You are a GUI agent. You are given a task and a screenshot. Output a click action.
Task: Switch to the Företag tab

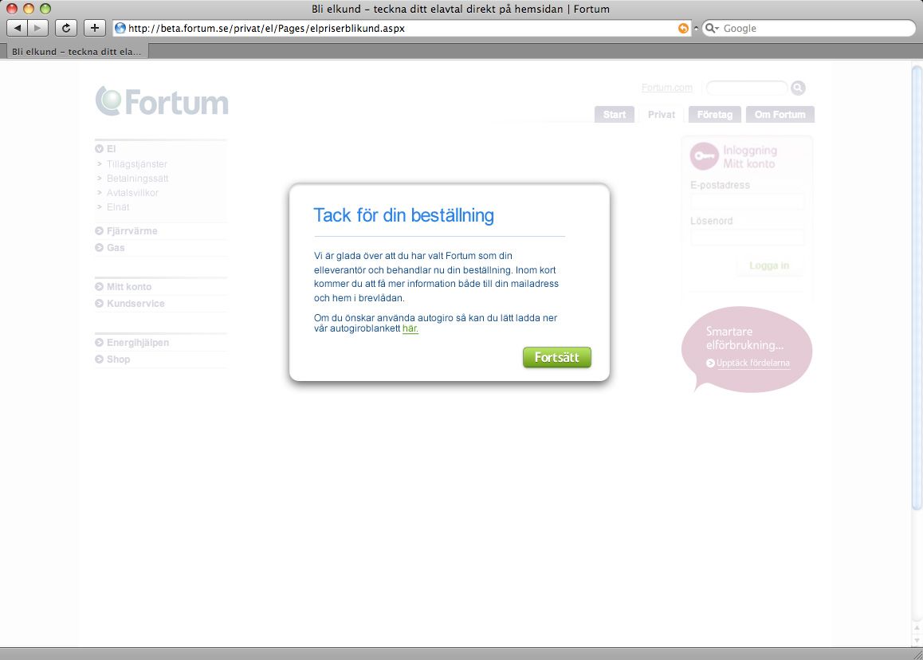click(715, 114)
